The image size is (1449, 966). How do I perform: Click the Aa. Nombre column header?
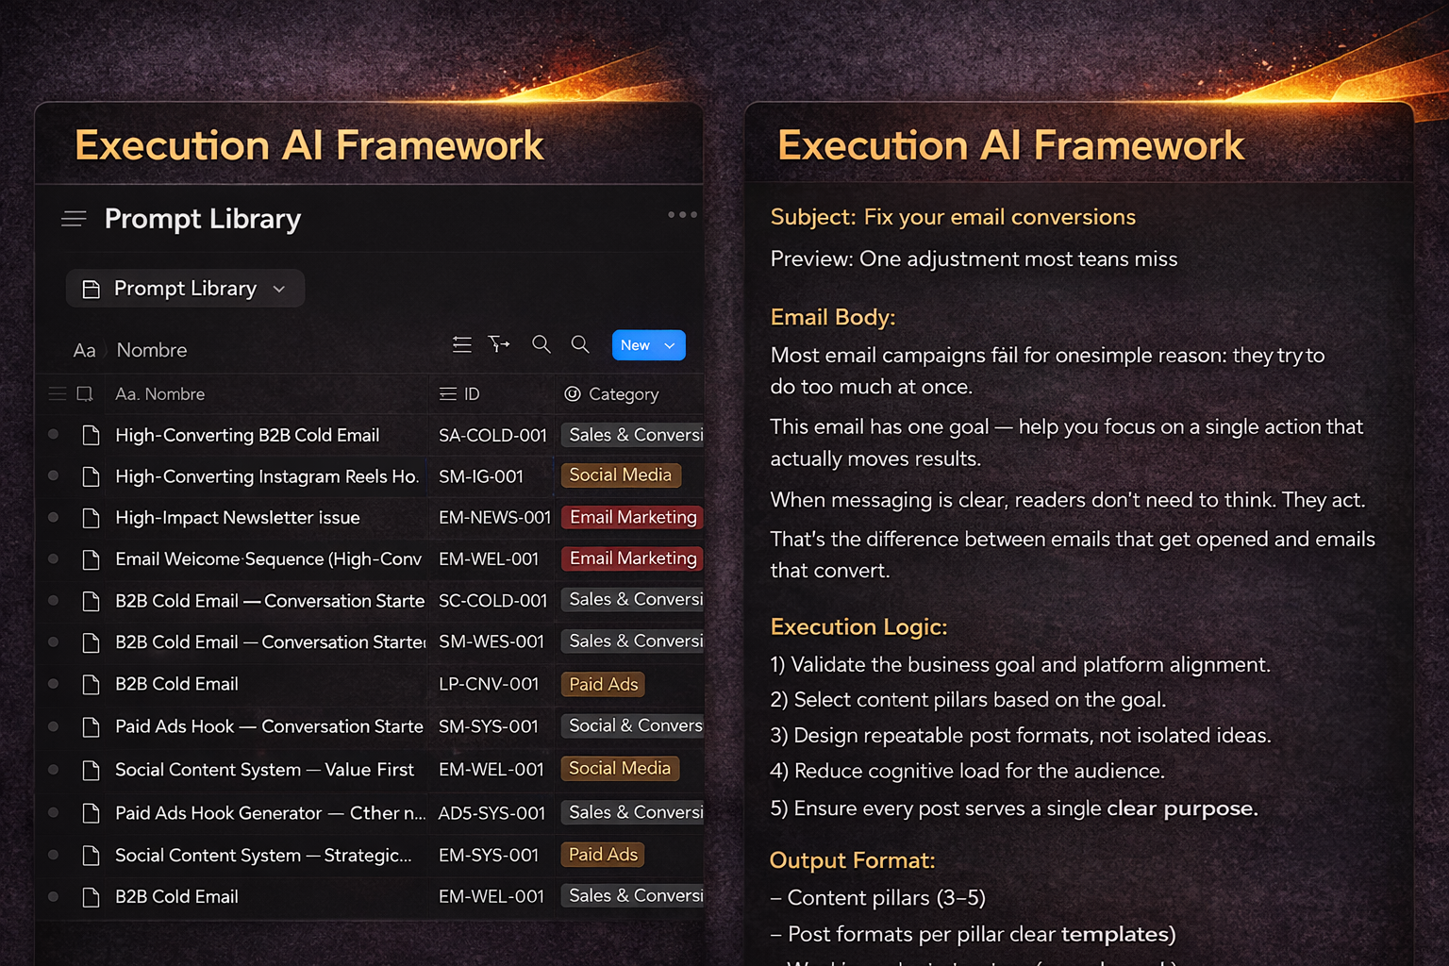(159, 394)
